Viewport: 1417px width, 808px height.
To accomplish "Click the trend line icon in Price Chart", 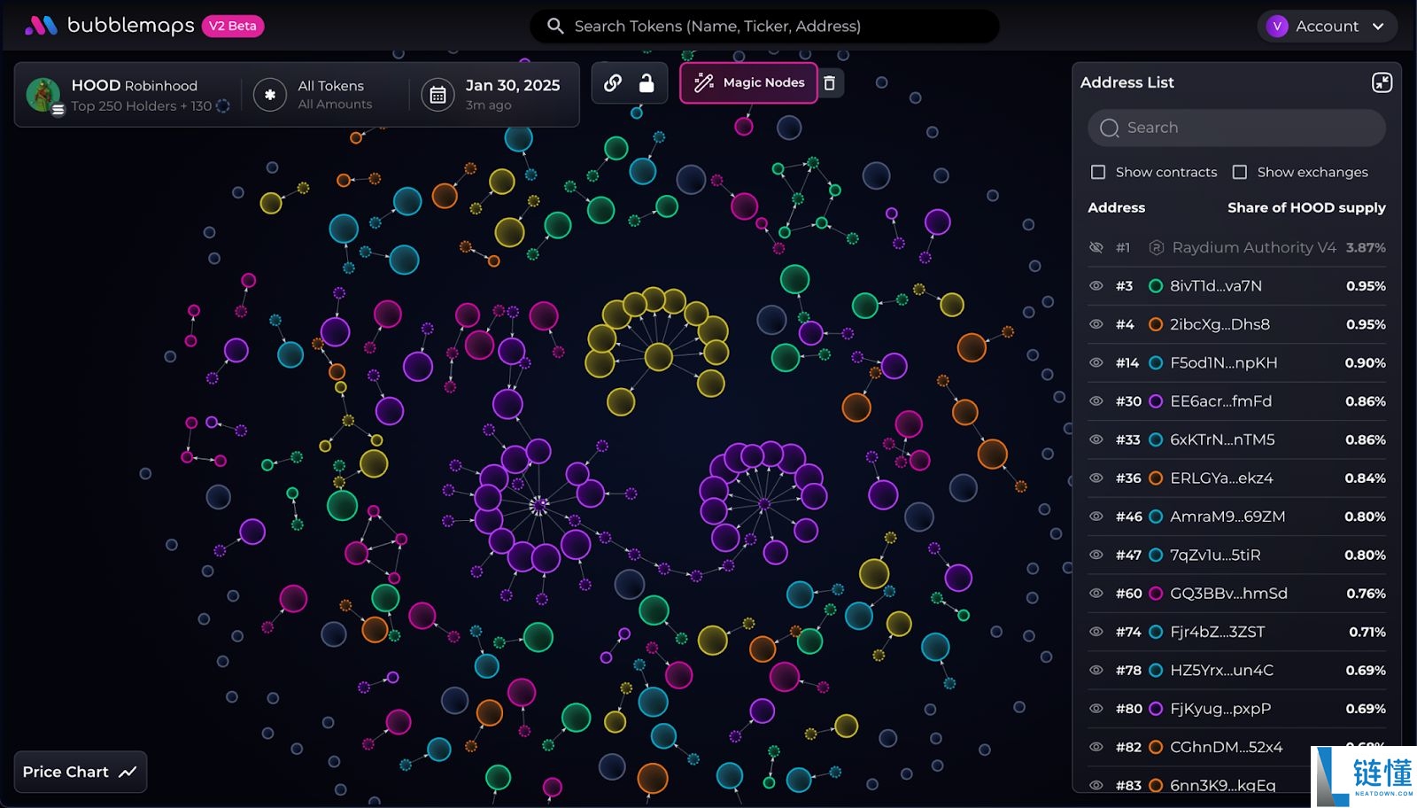I will click(128, 772).
